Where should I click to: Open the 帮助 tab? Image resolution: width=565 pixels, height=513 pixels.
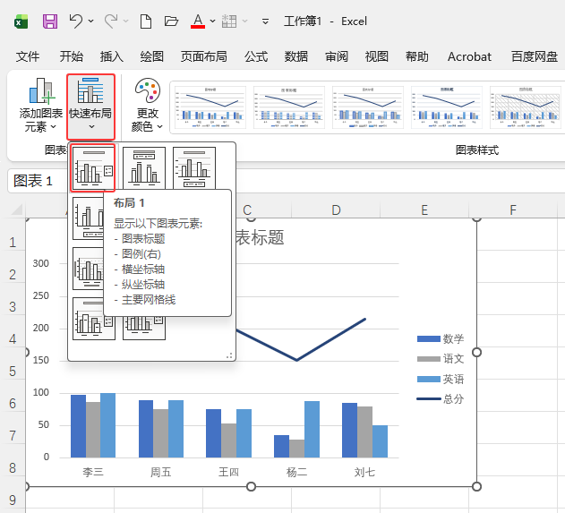[417, 56]
